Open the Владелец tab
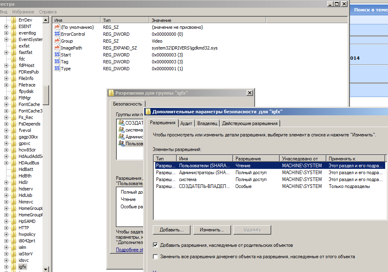 pyautogui.click(x=207, y=123)
